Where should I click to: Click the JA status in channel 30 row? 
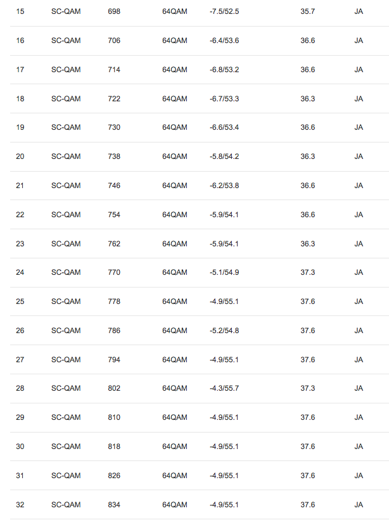pyautogui.click(x=359, y=446)
